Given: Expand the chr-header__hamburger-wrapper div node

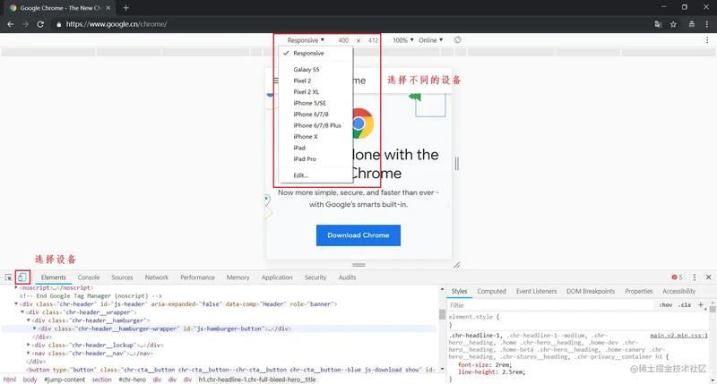Looking at the screenshot, I should 34,329.
